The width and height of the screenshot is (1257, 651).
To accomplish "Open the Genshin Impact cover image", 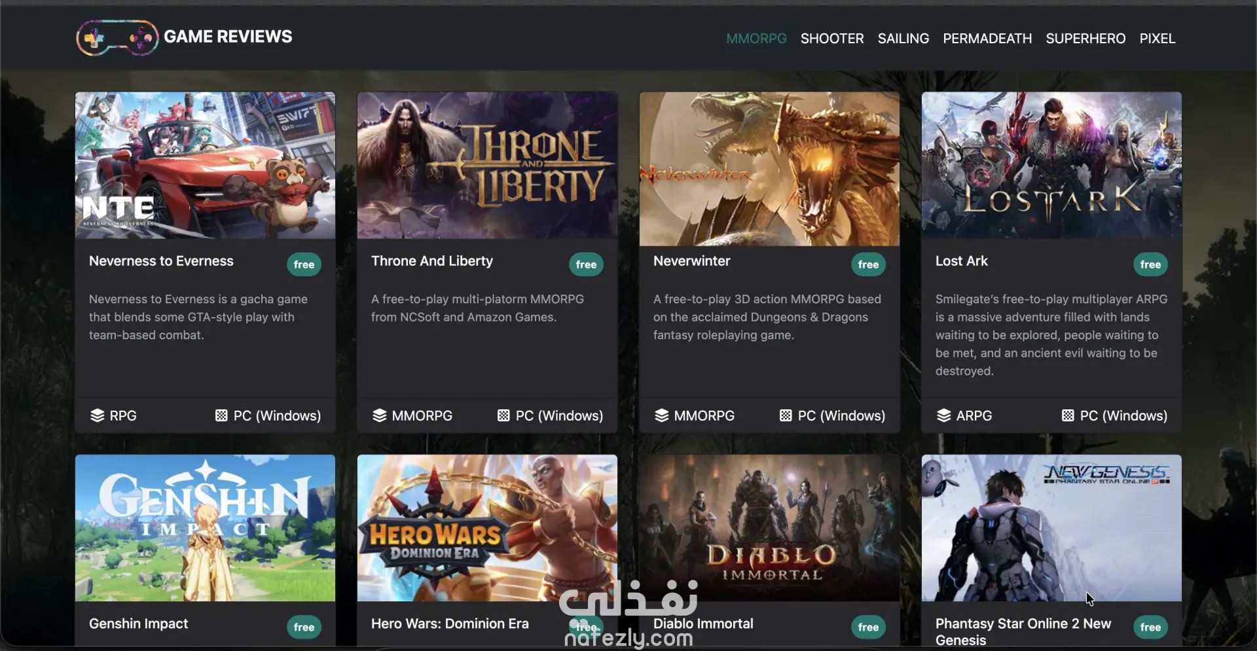I will 205,528.
